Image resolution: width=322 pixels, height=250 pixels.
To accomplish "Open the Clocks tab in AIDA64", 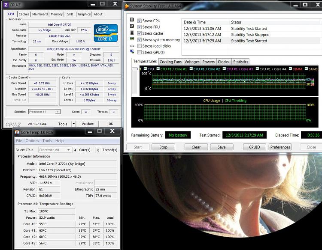I will [x=223, y=62].
